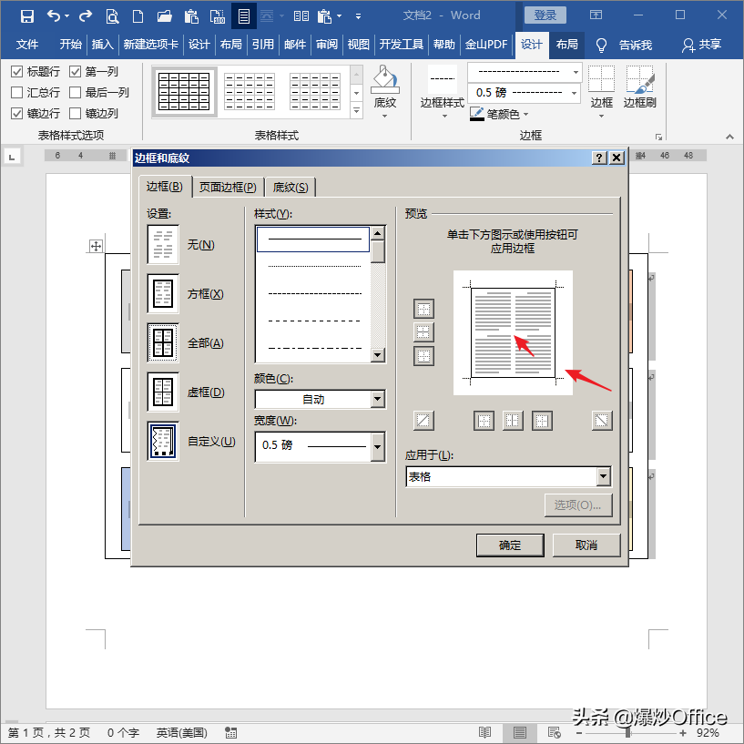Toggle the 第一列 (First Column) checkbox

(x=75, y=72)
